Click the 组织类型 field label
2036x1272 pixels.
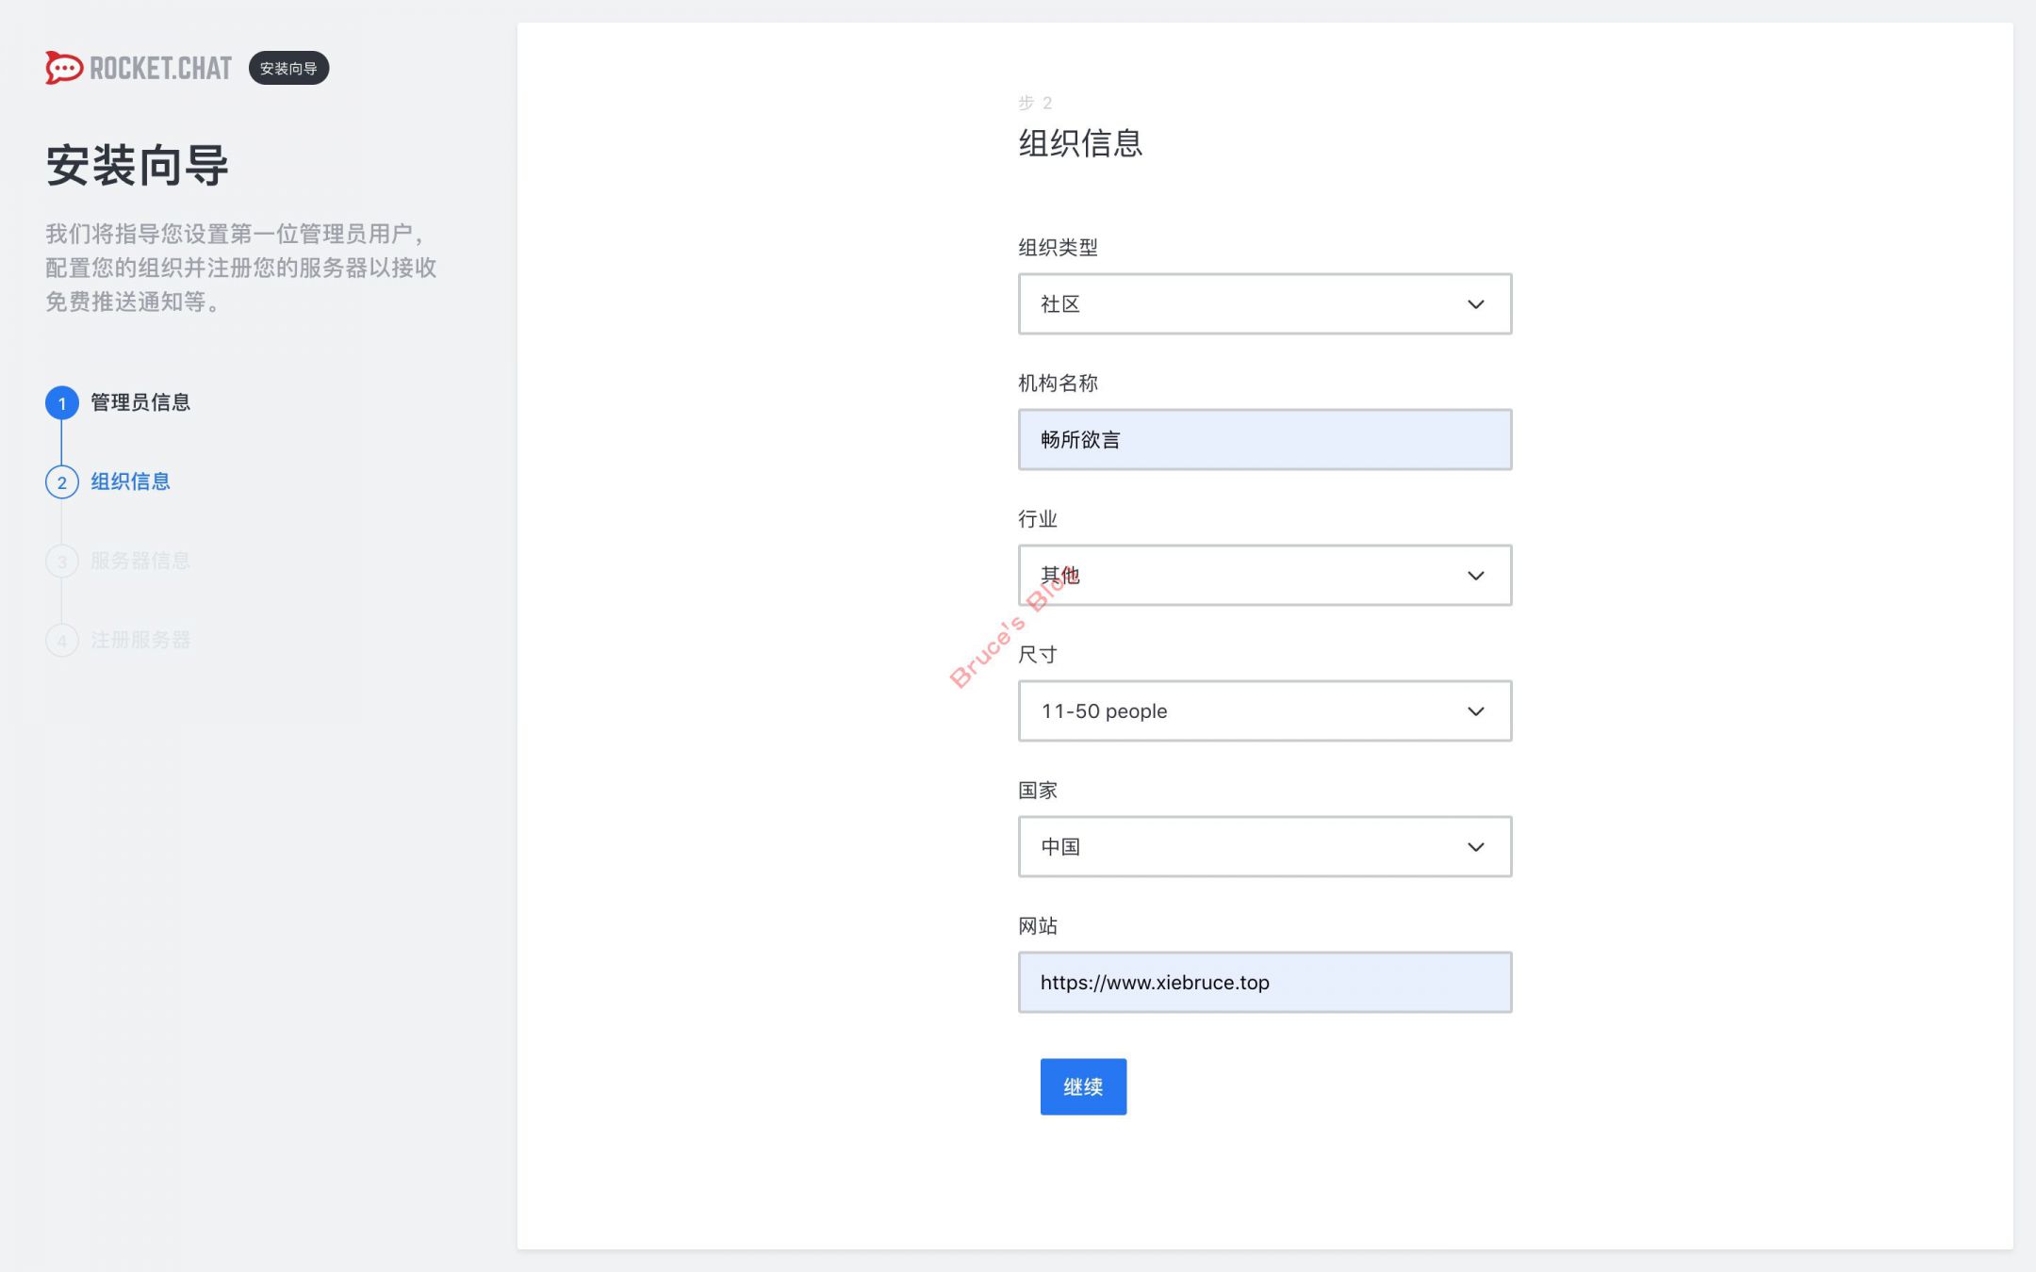point(1058,248)
